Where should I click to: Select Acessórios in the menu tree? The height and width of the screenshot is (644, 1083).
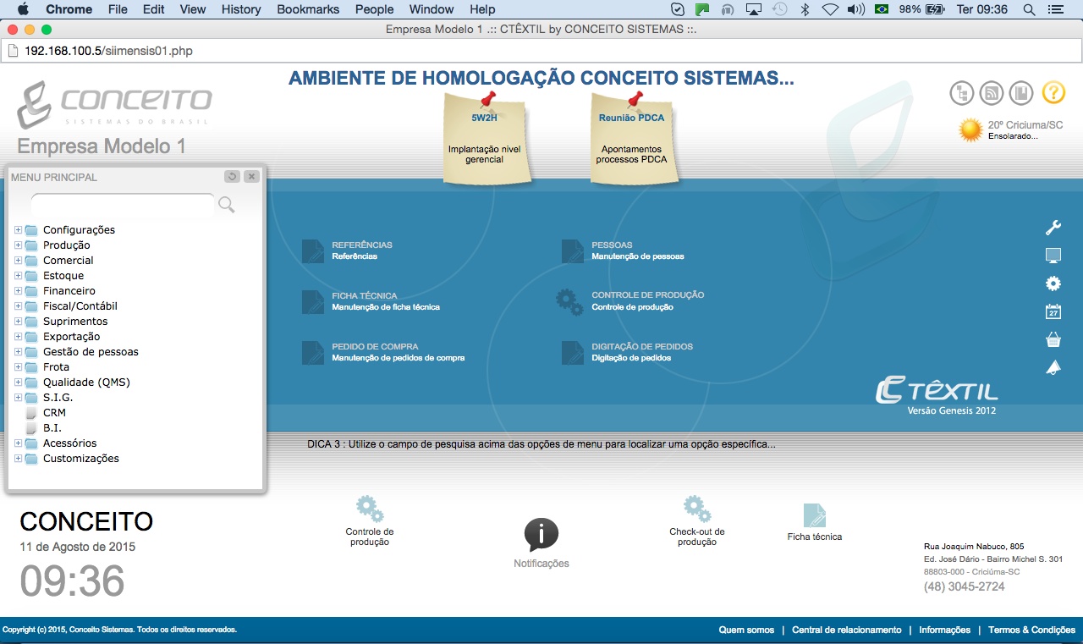click(70, 443)
